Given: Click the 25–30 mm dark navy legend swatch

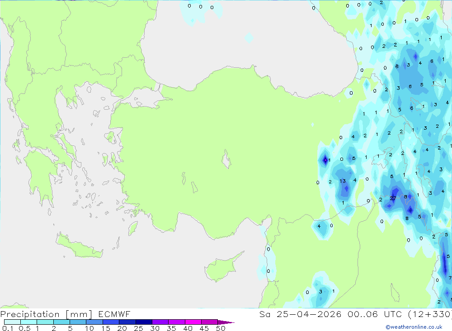Looking at the screenshot, I should (x=144, y=322).
